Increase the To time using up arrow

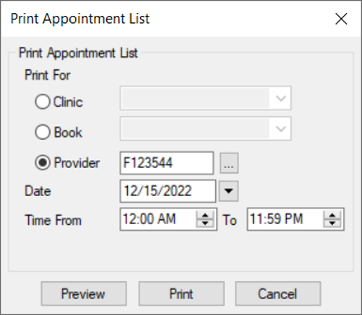tap(332, 215)
